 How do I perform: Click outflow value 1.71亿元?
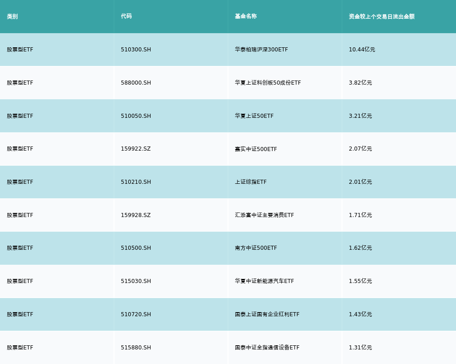360,215
